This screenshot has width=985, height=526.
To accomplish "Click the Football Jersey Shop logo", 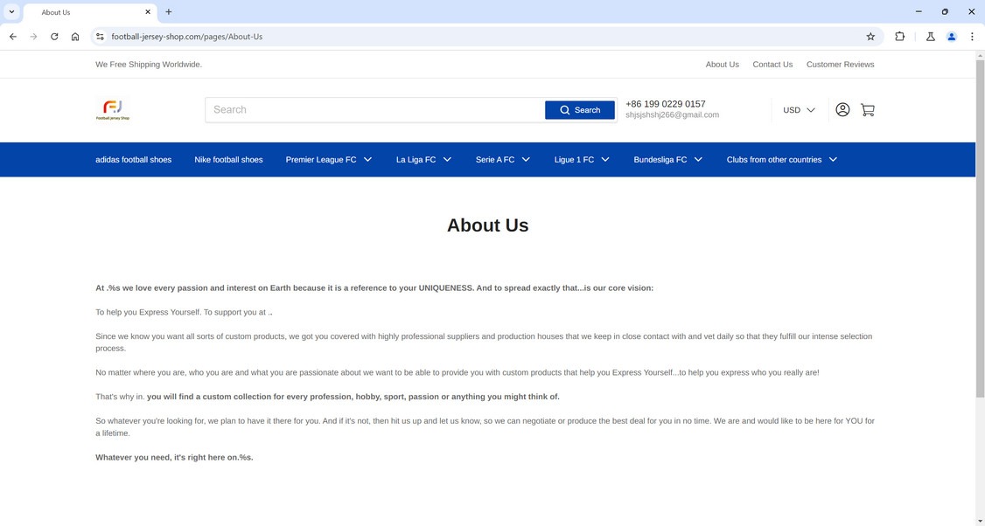I will (113, 110).
